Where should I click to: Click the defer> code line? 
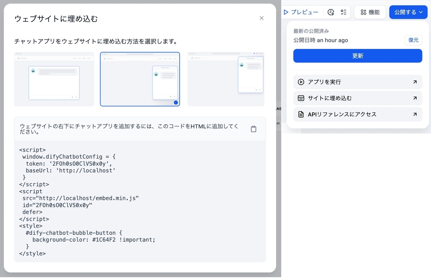coord(32,212)
